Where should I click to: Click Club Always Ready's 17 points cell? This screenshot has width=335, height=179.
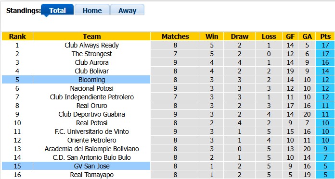click(325, 45)
